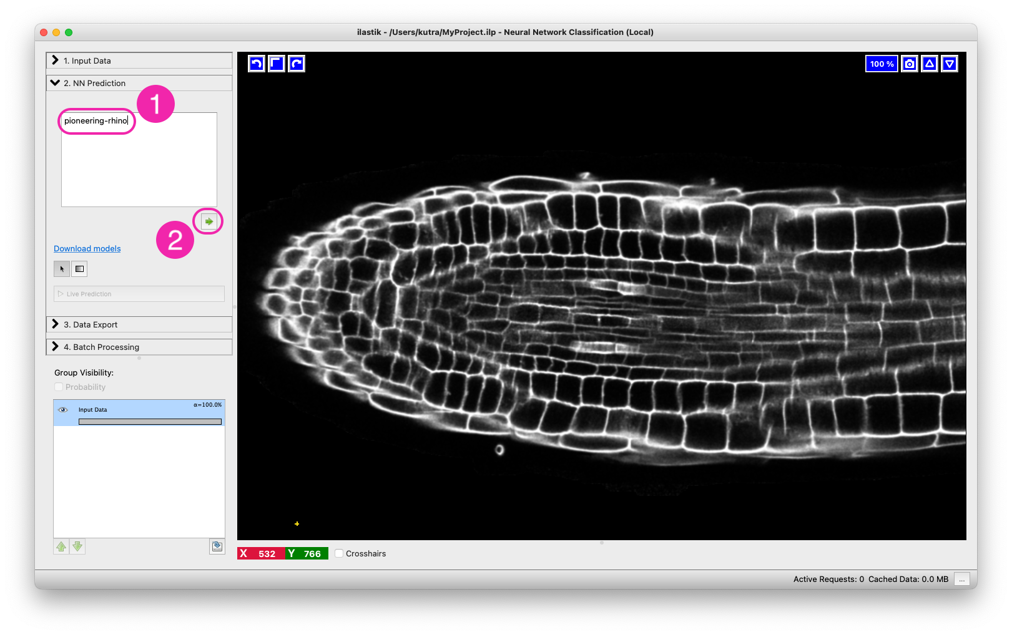
Task: Click the rotate left icon in viewer
Action: [257, 64]
